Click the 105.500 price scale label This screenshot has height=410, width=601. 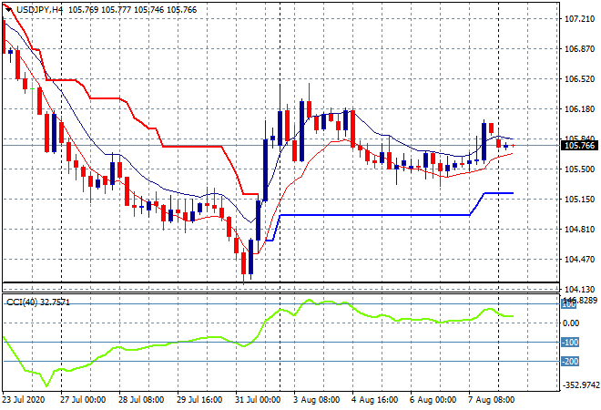point(579,169)
